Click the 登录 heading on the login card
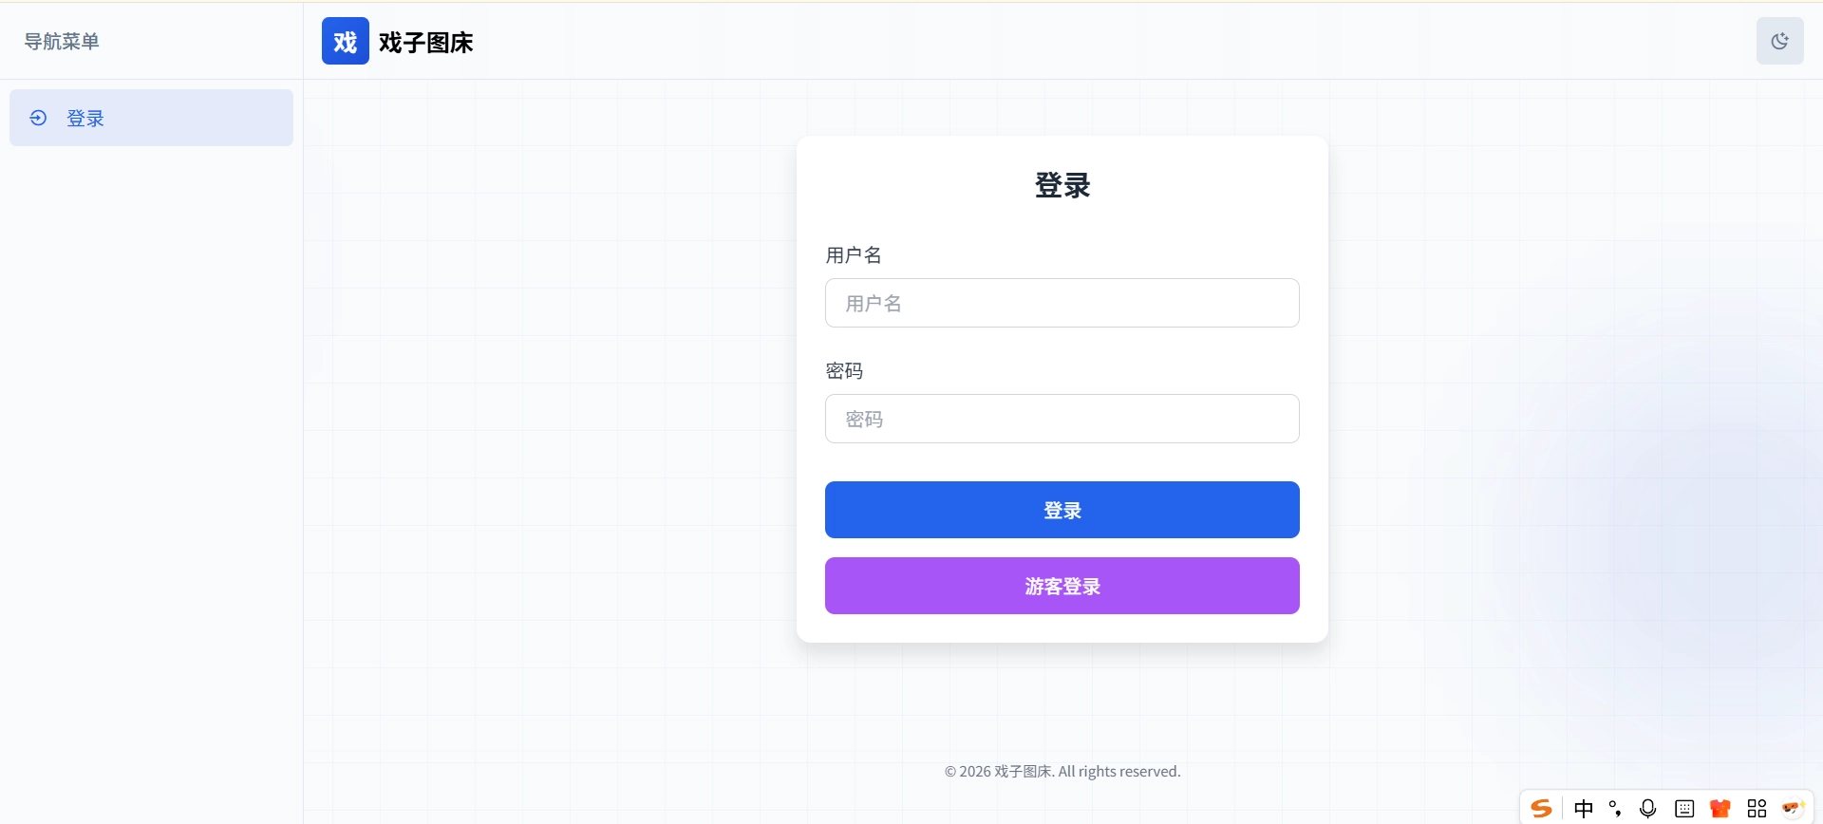Viewport: 1823px width, 824px height. 1062,185
